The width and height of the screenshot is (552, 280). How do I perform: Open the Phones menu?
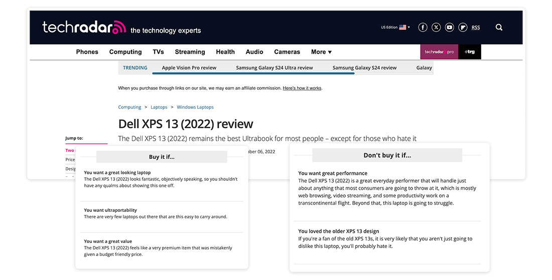click(x=87, y=52)
